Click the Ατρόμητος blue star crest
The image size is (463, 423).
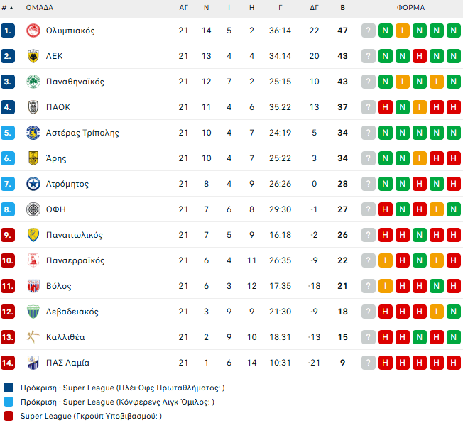coord(32,184)
